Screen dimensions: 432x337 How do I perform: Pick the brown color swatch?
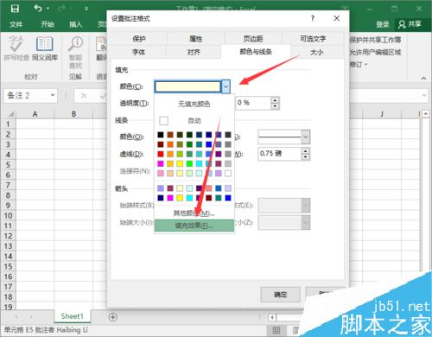(x=170, y=135)
